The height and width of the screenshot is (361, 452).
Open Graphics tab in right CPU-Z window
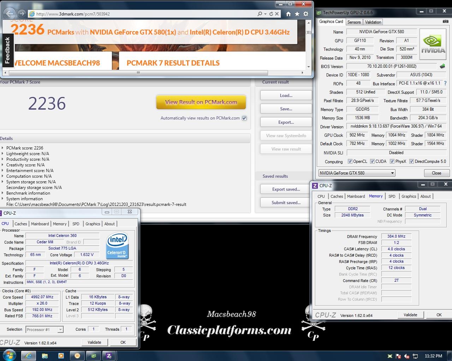pyautogui.click(x=409, y=196)
